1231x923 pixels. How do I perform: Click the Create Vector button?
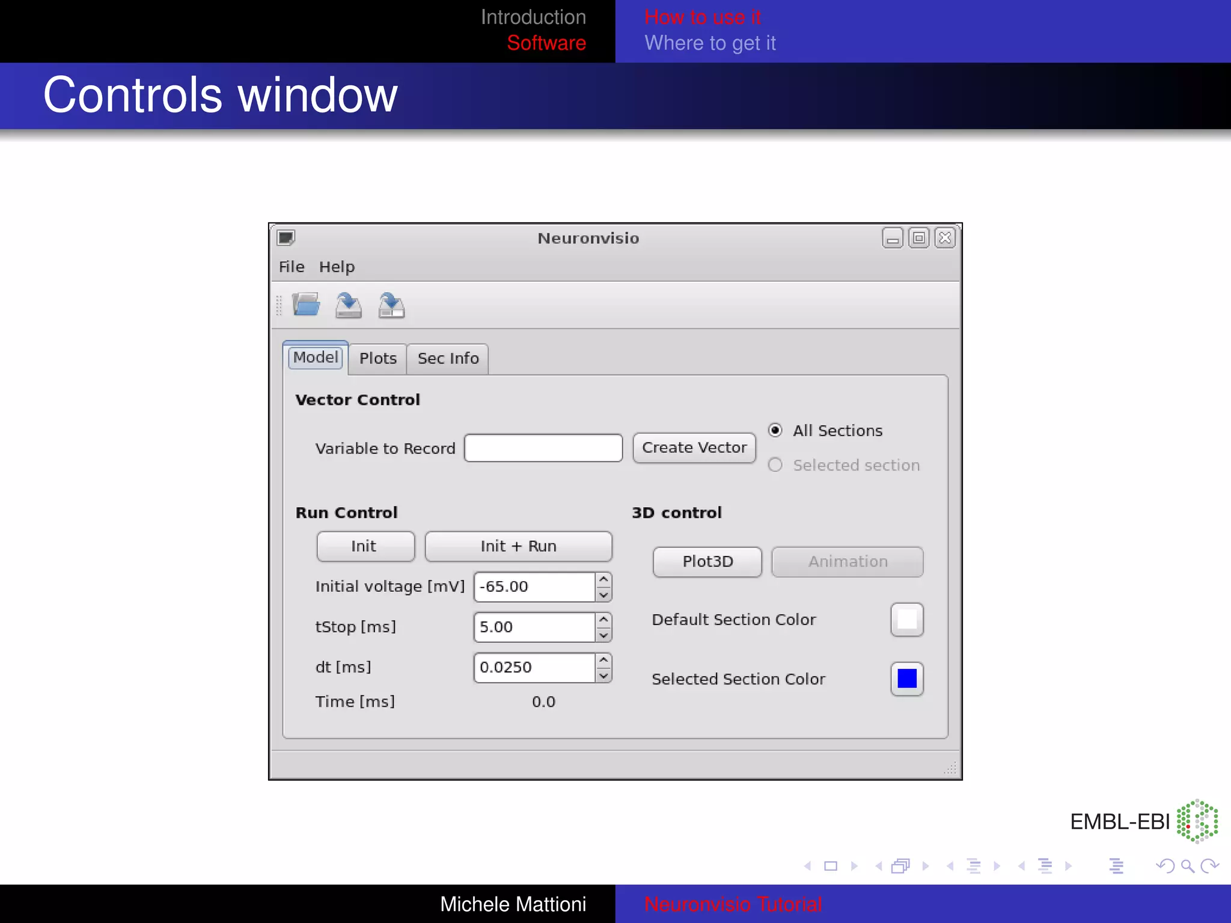[694, 448]
